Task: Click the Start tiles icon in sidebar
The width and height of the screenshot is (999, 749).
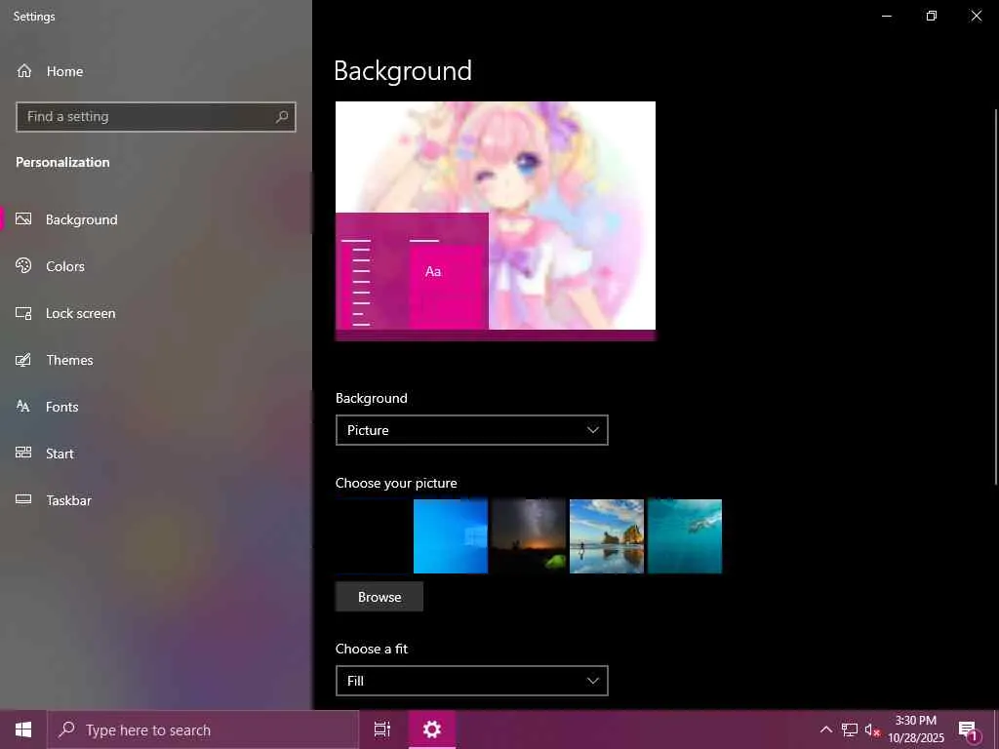Action: tap(23, 453)
